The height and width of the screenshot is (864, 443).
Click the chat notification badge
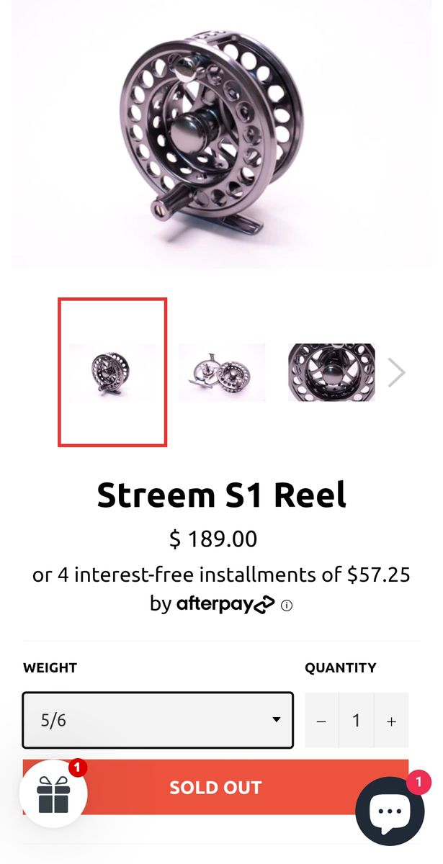[419, 782]
